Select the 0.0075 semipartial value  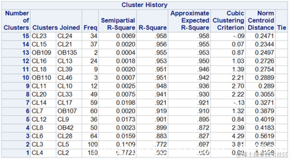click(x=126, y=95)
